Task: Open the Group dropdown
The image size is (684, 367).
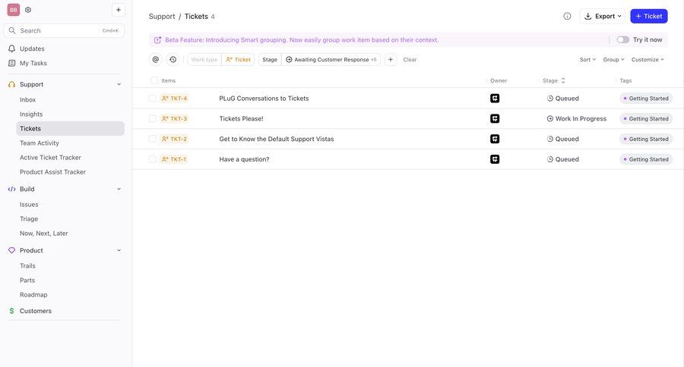Action: click(x=614, y=60)
